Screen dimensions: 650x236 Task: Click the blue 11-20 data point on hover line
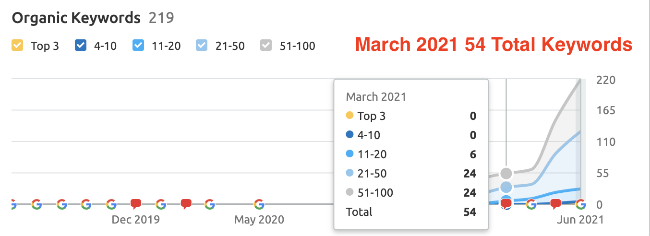coord(506,200)
